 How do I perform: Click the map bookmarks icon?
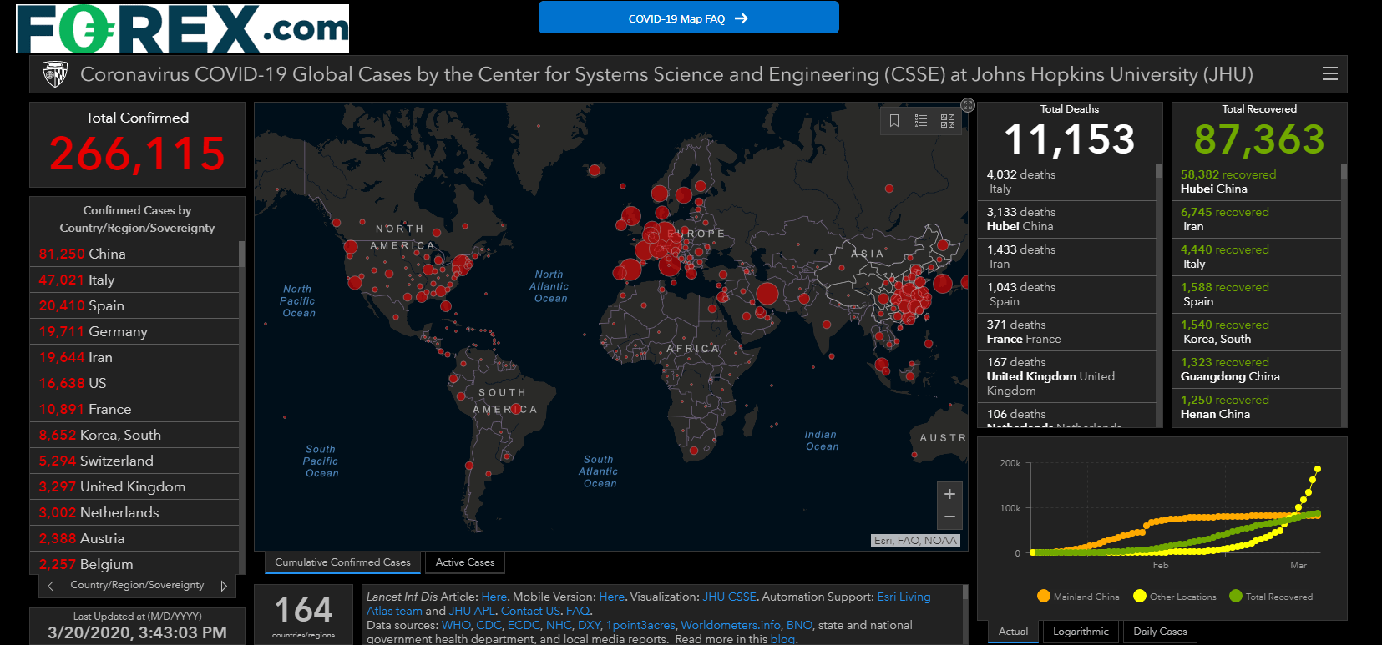[894, 121]
